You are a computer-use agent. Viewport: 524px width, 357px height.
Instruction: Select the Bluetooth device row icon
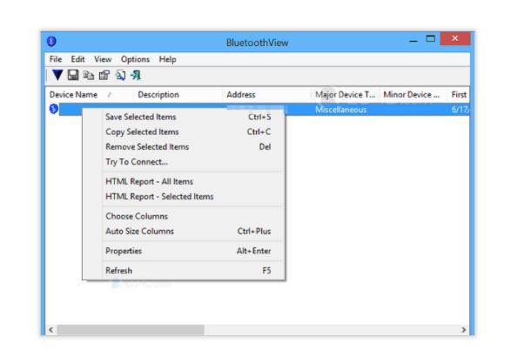tap(54, 109)
